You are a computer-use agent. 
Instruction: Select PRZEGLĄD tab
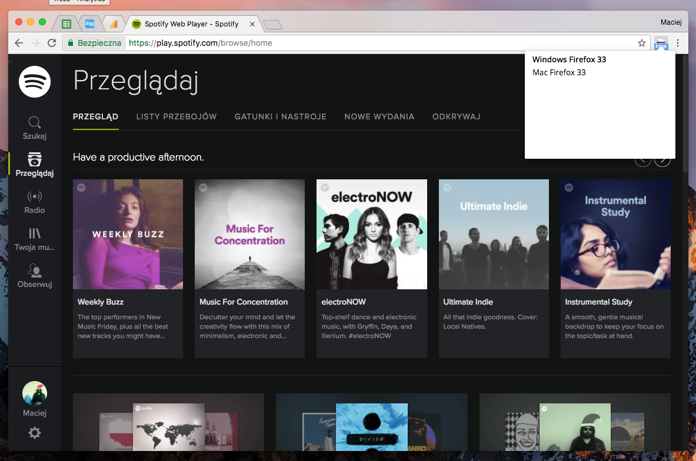(x=95, y=116)
